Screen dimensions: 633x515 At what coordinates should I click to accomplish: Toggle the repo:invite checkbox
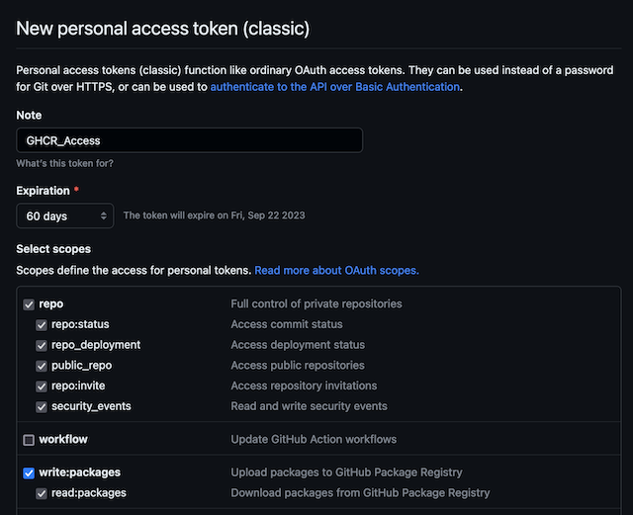(x=42, y=386)
